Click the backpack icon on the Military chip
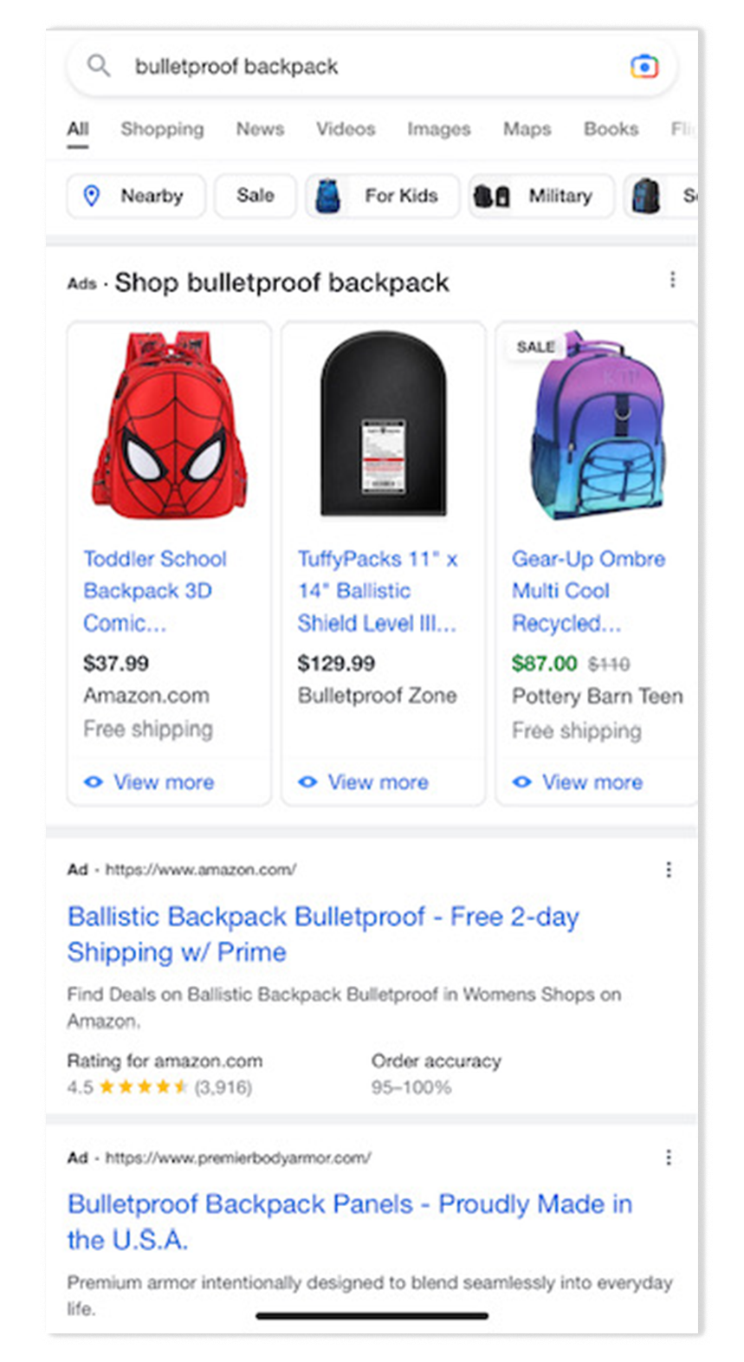 point(489,196)
